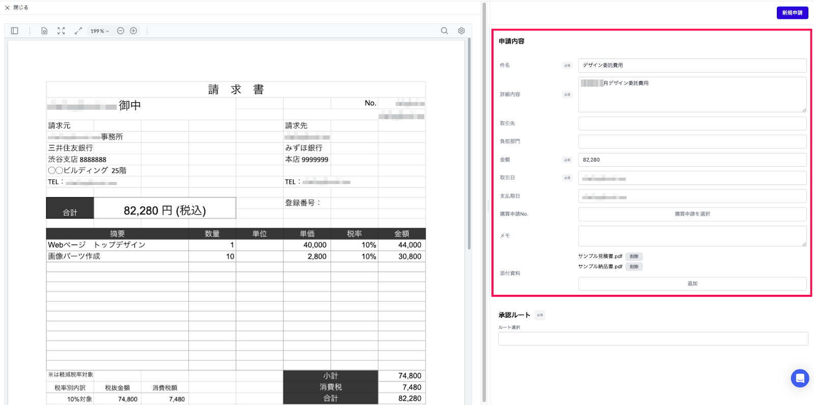The width and height of the screenshot is (814, 405).
Task: Click into the メモ text area
Action: [x=692, y=236]
